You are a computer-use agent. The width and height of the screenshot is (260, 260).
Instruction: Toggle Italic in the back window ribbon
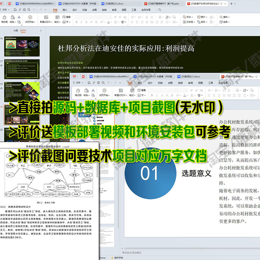pos(81,22)
